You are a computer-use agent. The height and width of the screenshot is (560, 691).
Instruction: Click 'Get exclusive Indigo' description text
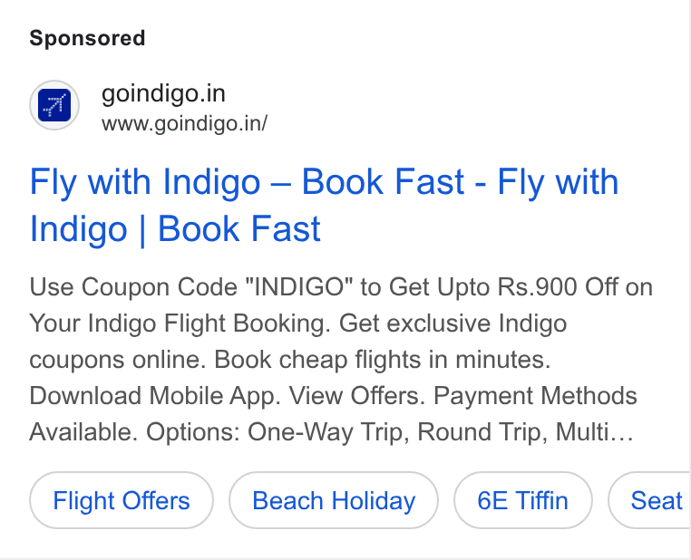point(453,323)
